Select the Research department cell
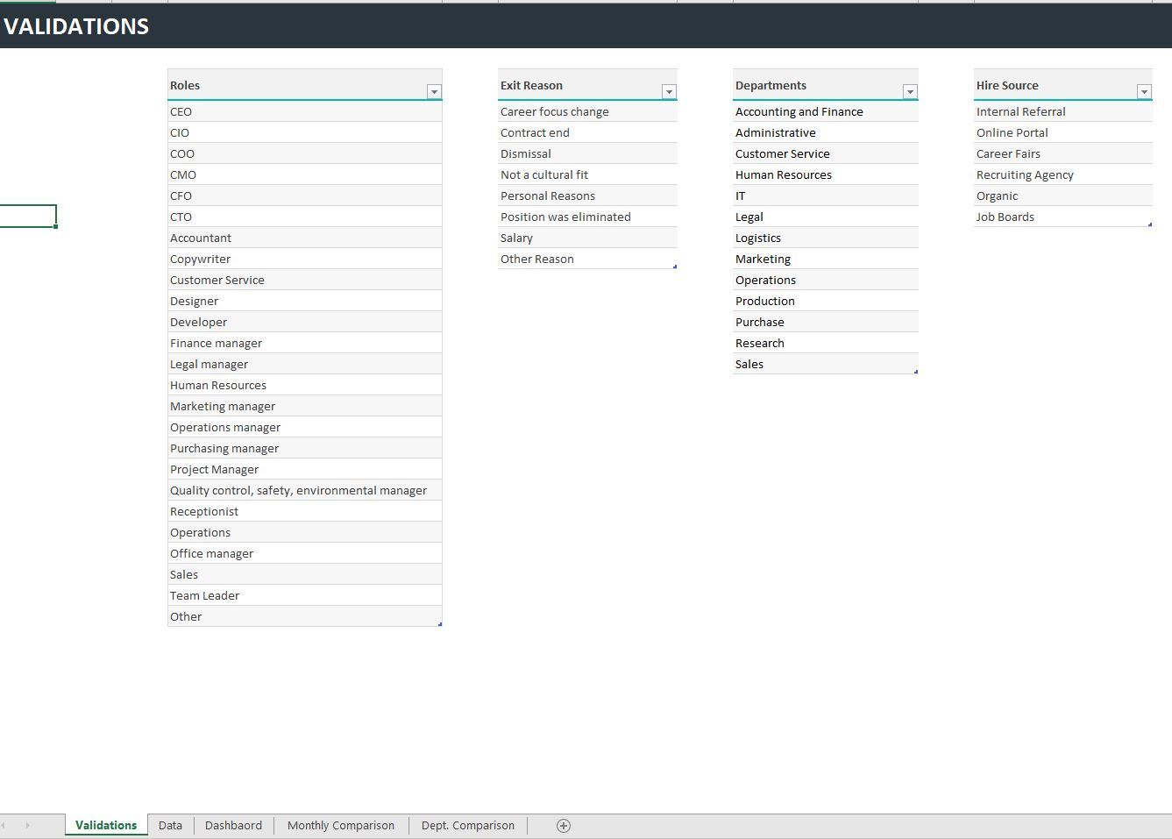 pos(826,343)
